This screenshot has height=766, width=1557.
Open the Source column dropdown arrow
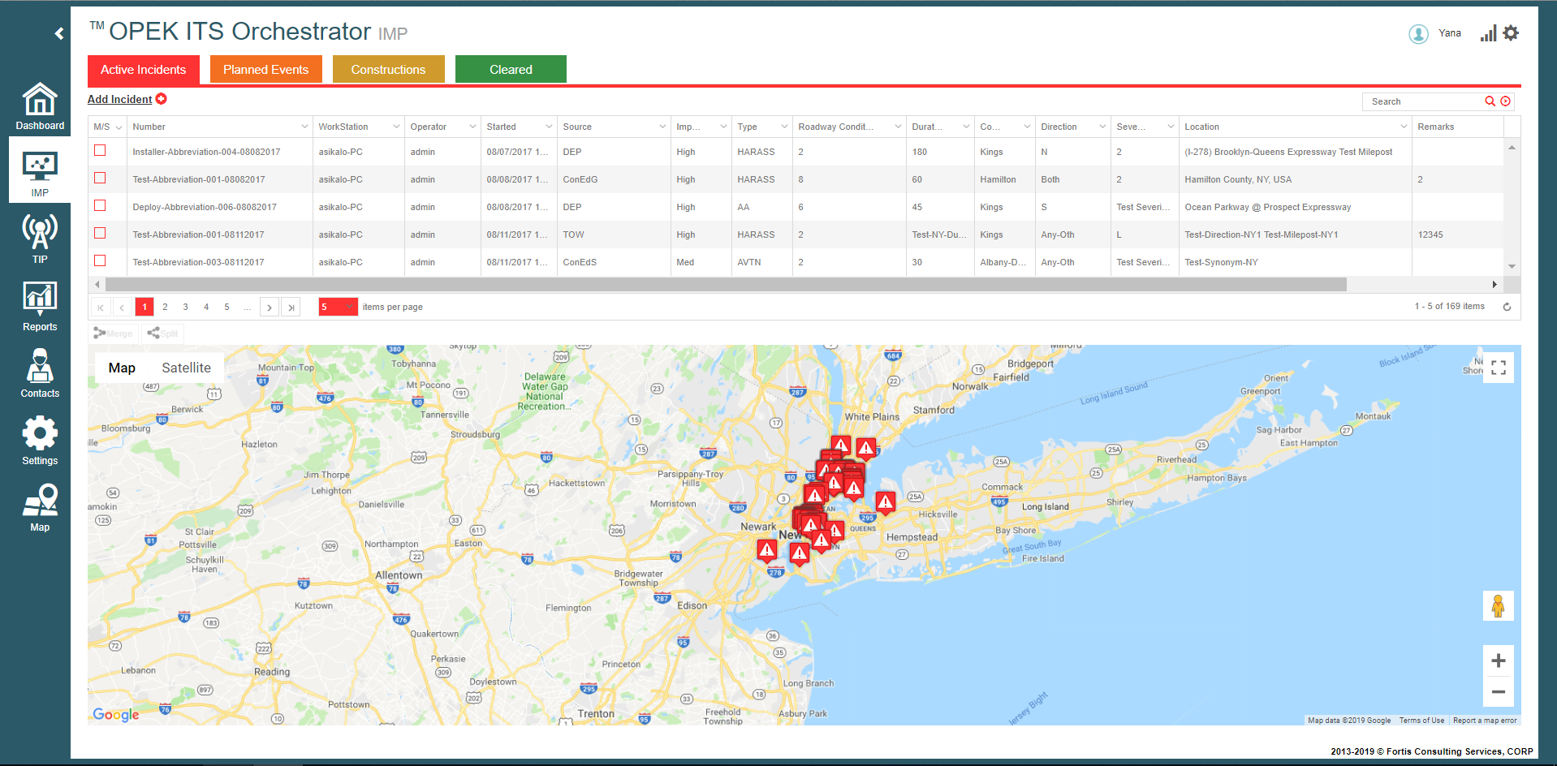pyautogui.click(x=662, y=127)
